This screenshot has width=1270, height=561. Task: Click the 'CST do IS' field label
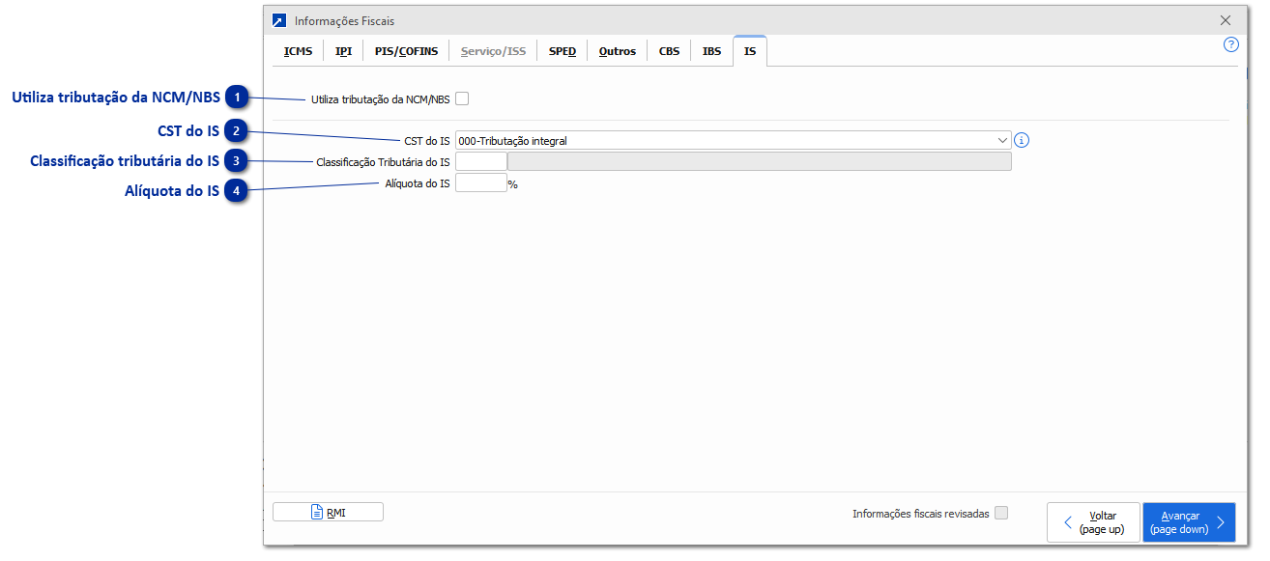point(427,141)
